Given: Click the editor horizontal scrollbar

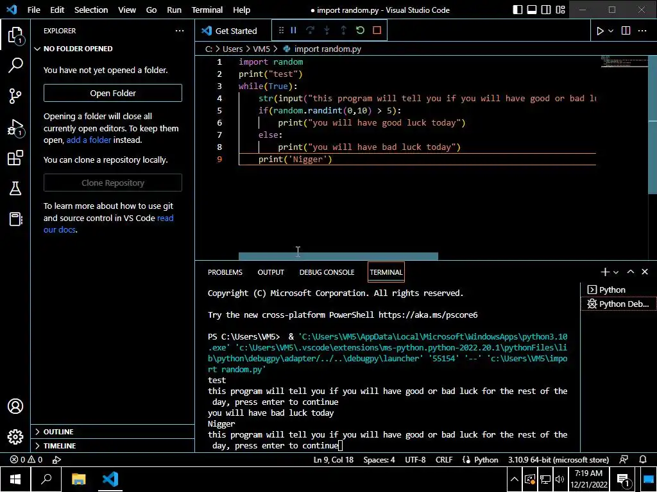Looking at the screenshot, I should point(338,256).
